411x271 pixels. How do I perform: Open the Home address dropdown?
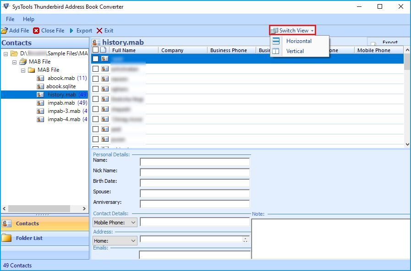133,241
